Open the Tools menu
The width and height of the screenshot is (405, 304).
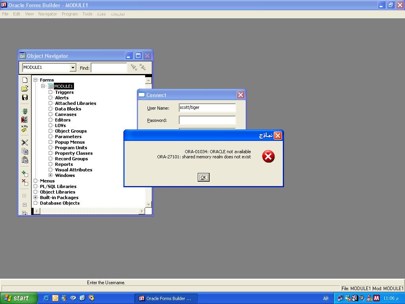(87, 14)
